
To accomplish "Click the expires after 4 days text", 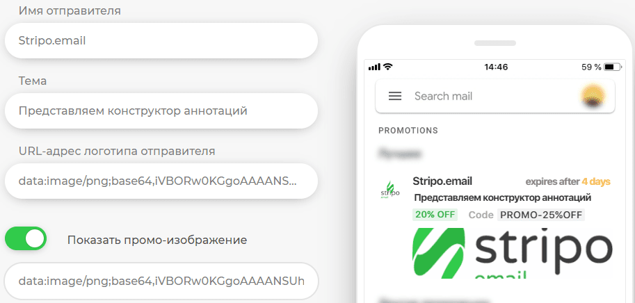I will click(x=568, y=182).
